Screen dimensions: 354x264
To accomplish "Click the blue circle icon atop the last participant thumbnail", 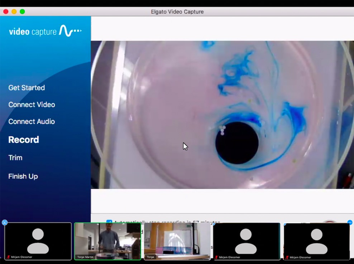I will coord(350,222).
